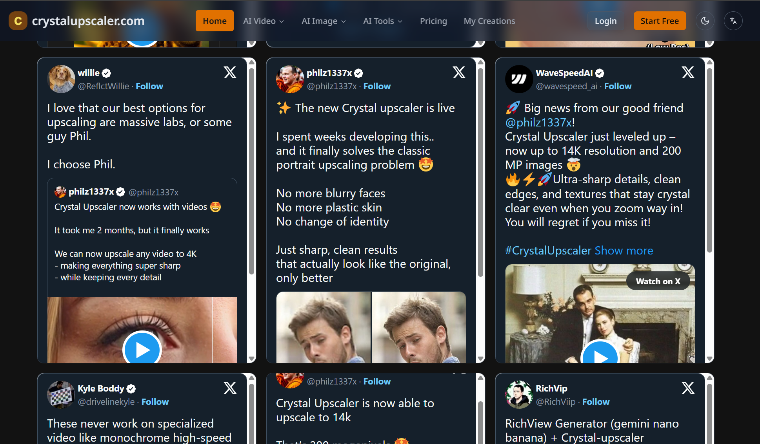Image resolution: width=760 pixels, height=444 pixels.
Task: Open X logo on RichVip tweet
Action: click(688, 388)
